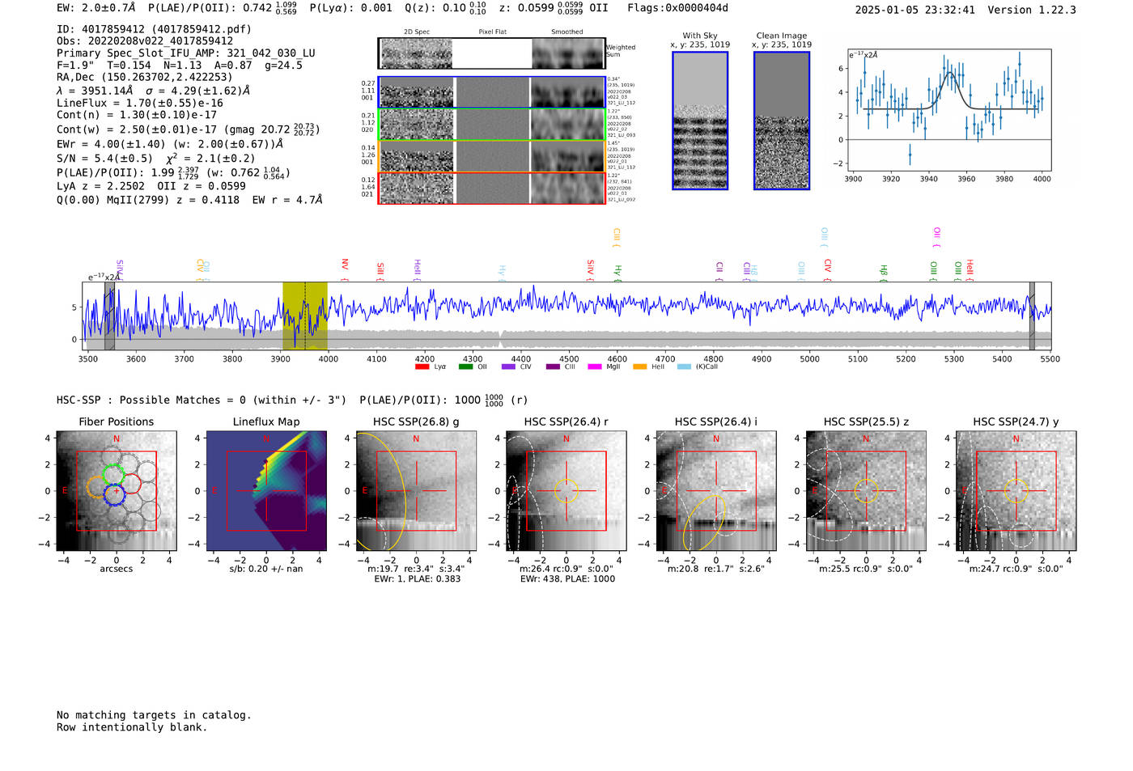View the HSC SSP(26.8) g cutout

[416, 490]
